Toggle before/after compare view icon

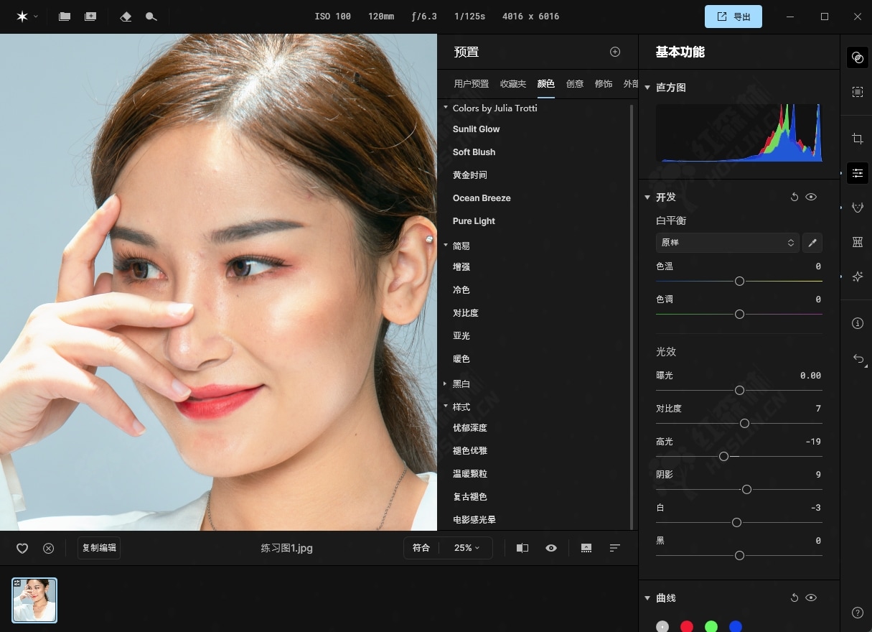pos(522,548)
